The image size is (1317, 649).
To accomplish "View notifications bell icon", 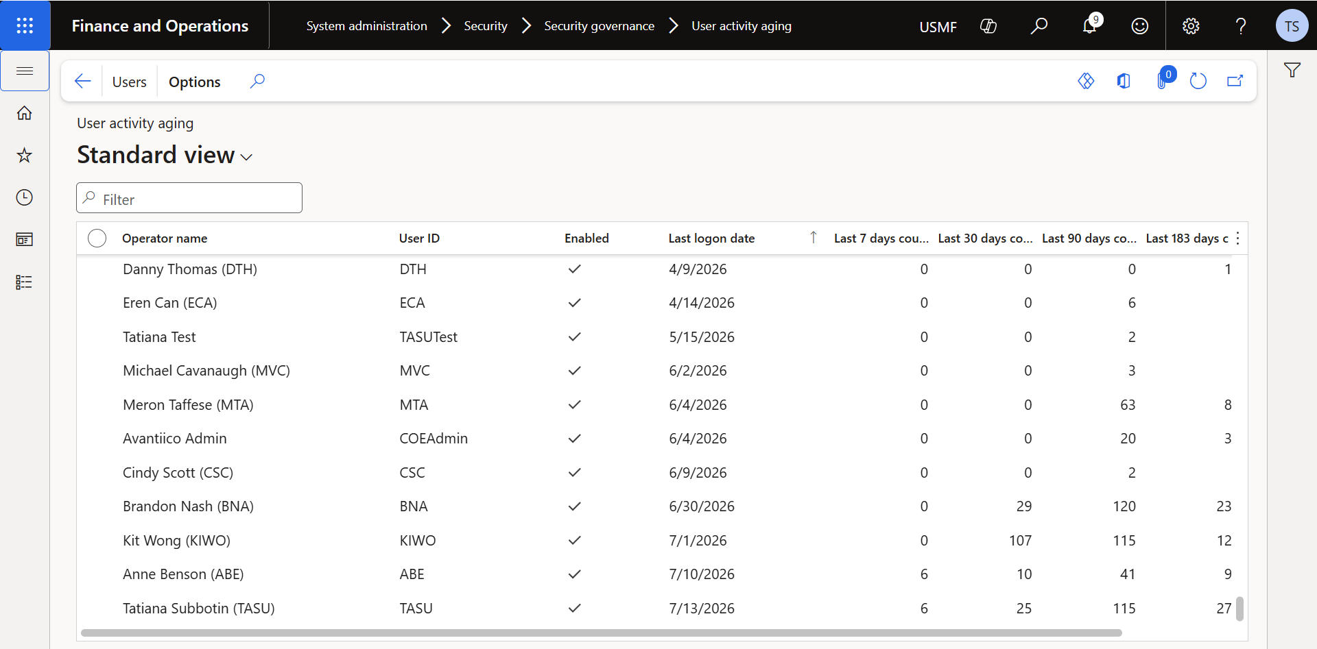I will [1090, 26].
